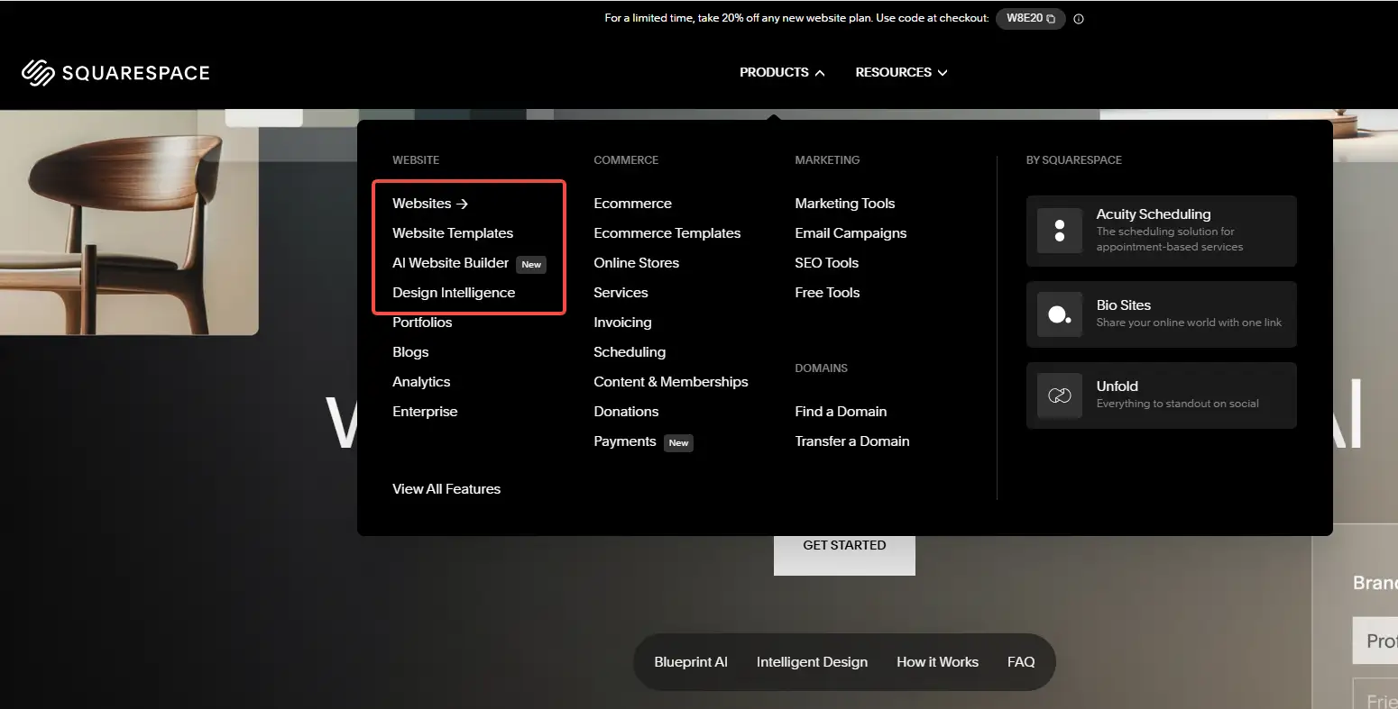
Task: Open Email Campaigns
Action: coord(851,233)
